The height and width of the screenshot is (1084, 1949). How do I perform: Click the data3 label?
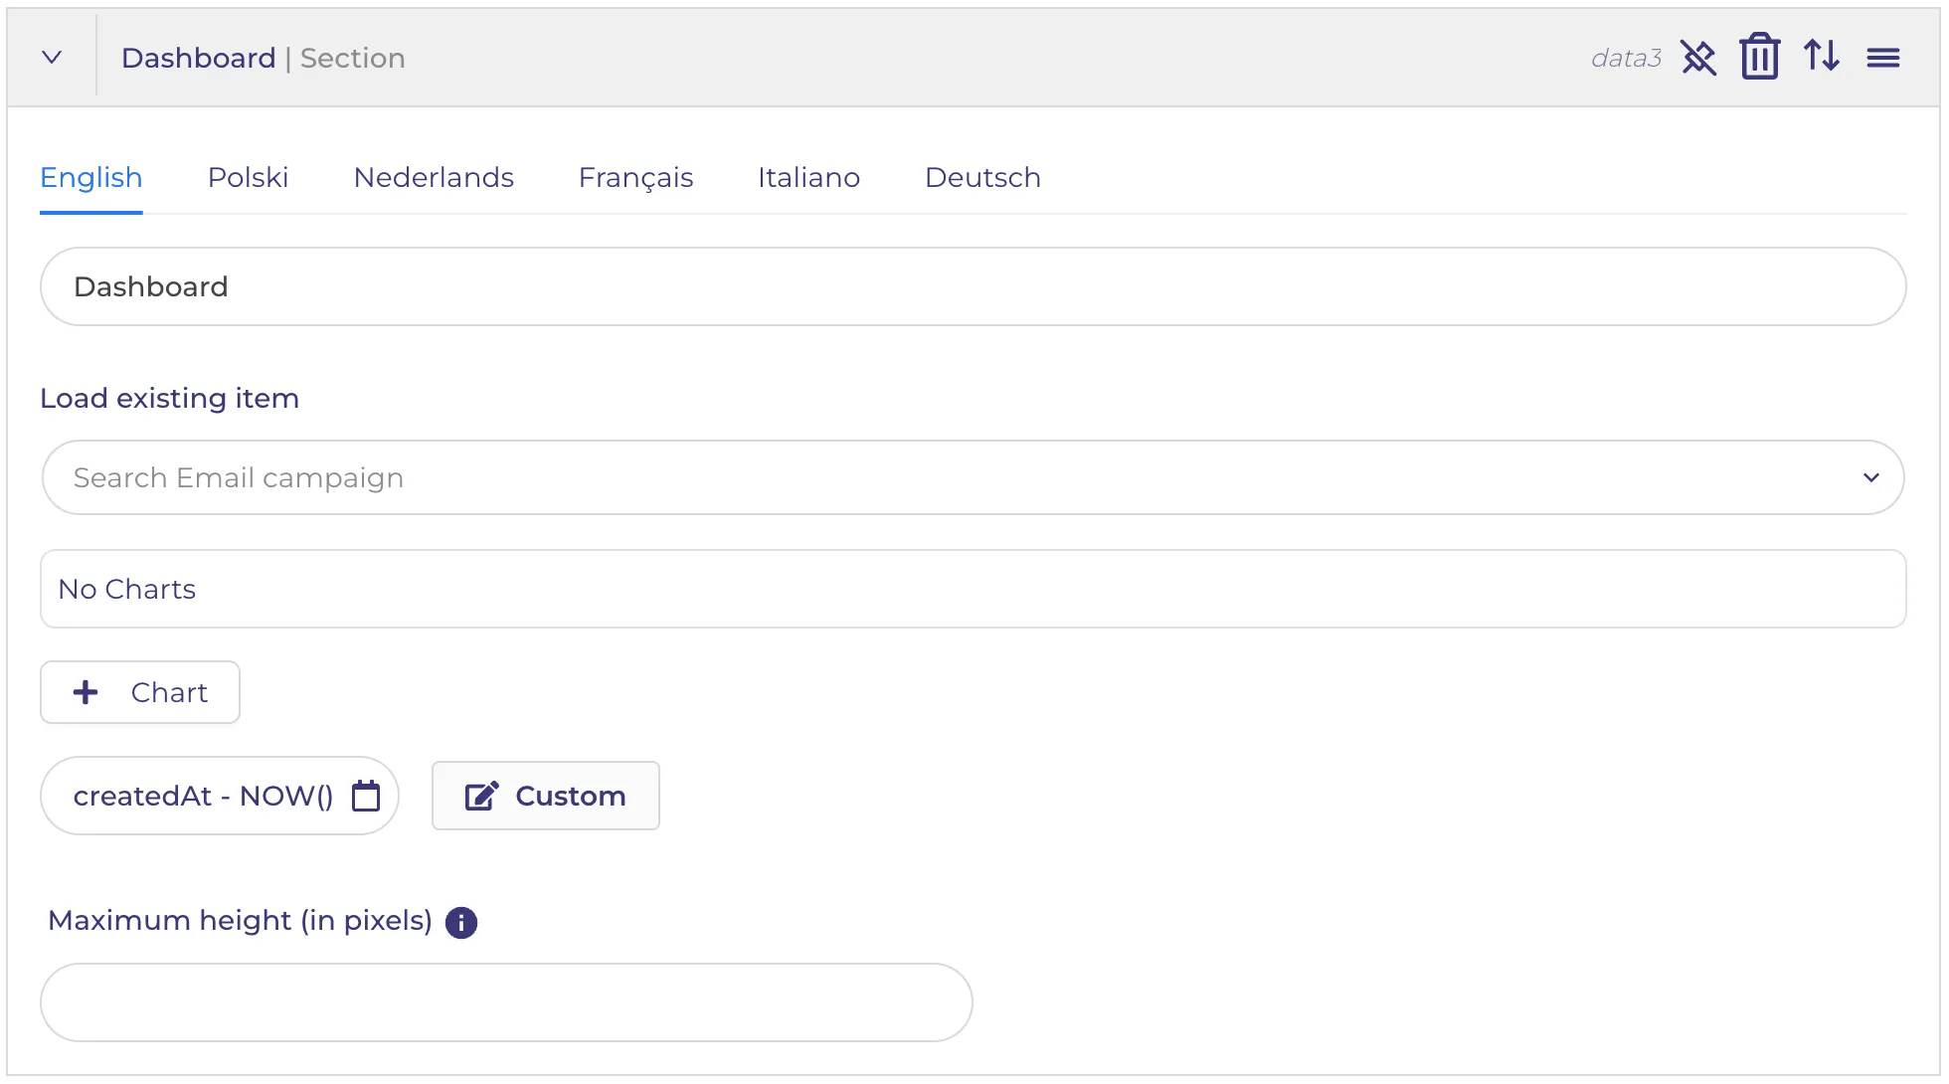click(x=1626, y=58)
